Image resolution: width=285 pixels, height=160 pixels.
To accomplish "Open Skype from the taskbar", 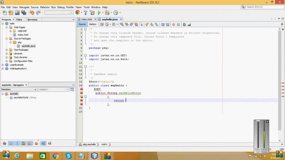I will tap(69, 156).
